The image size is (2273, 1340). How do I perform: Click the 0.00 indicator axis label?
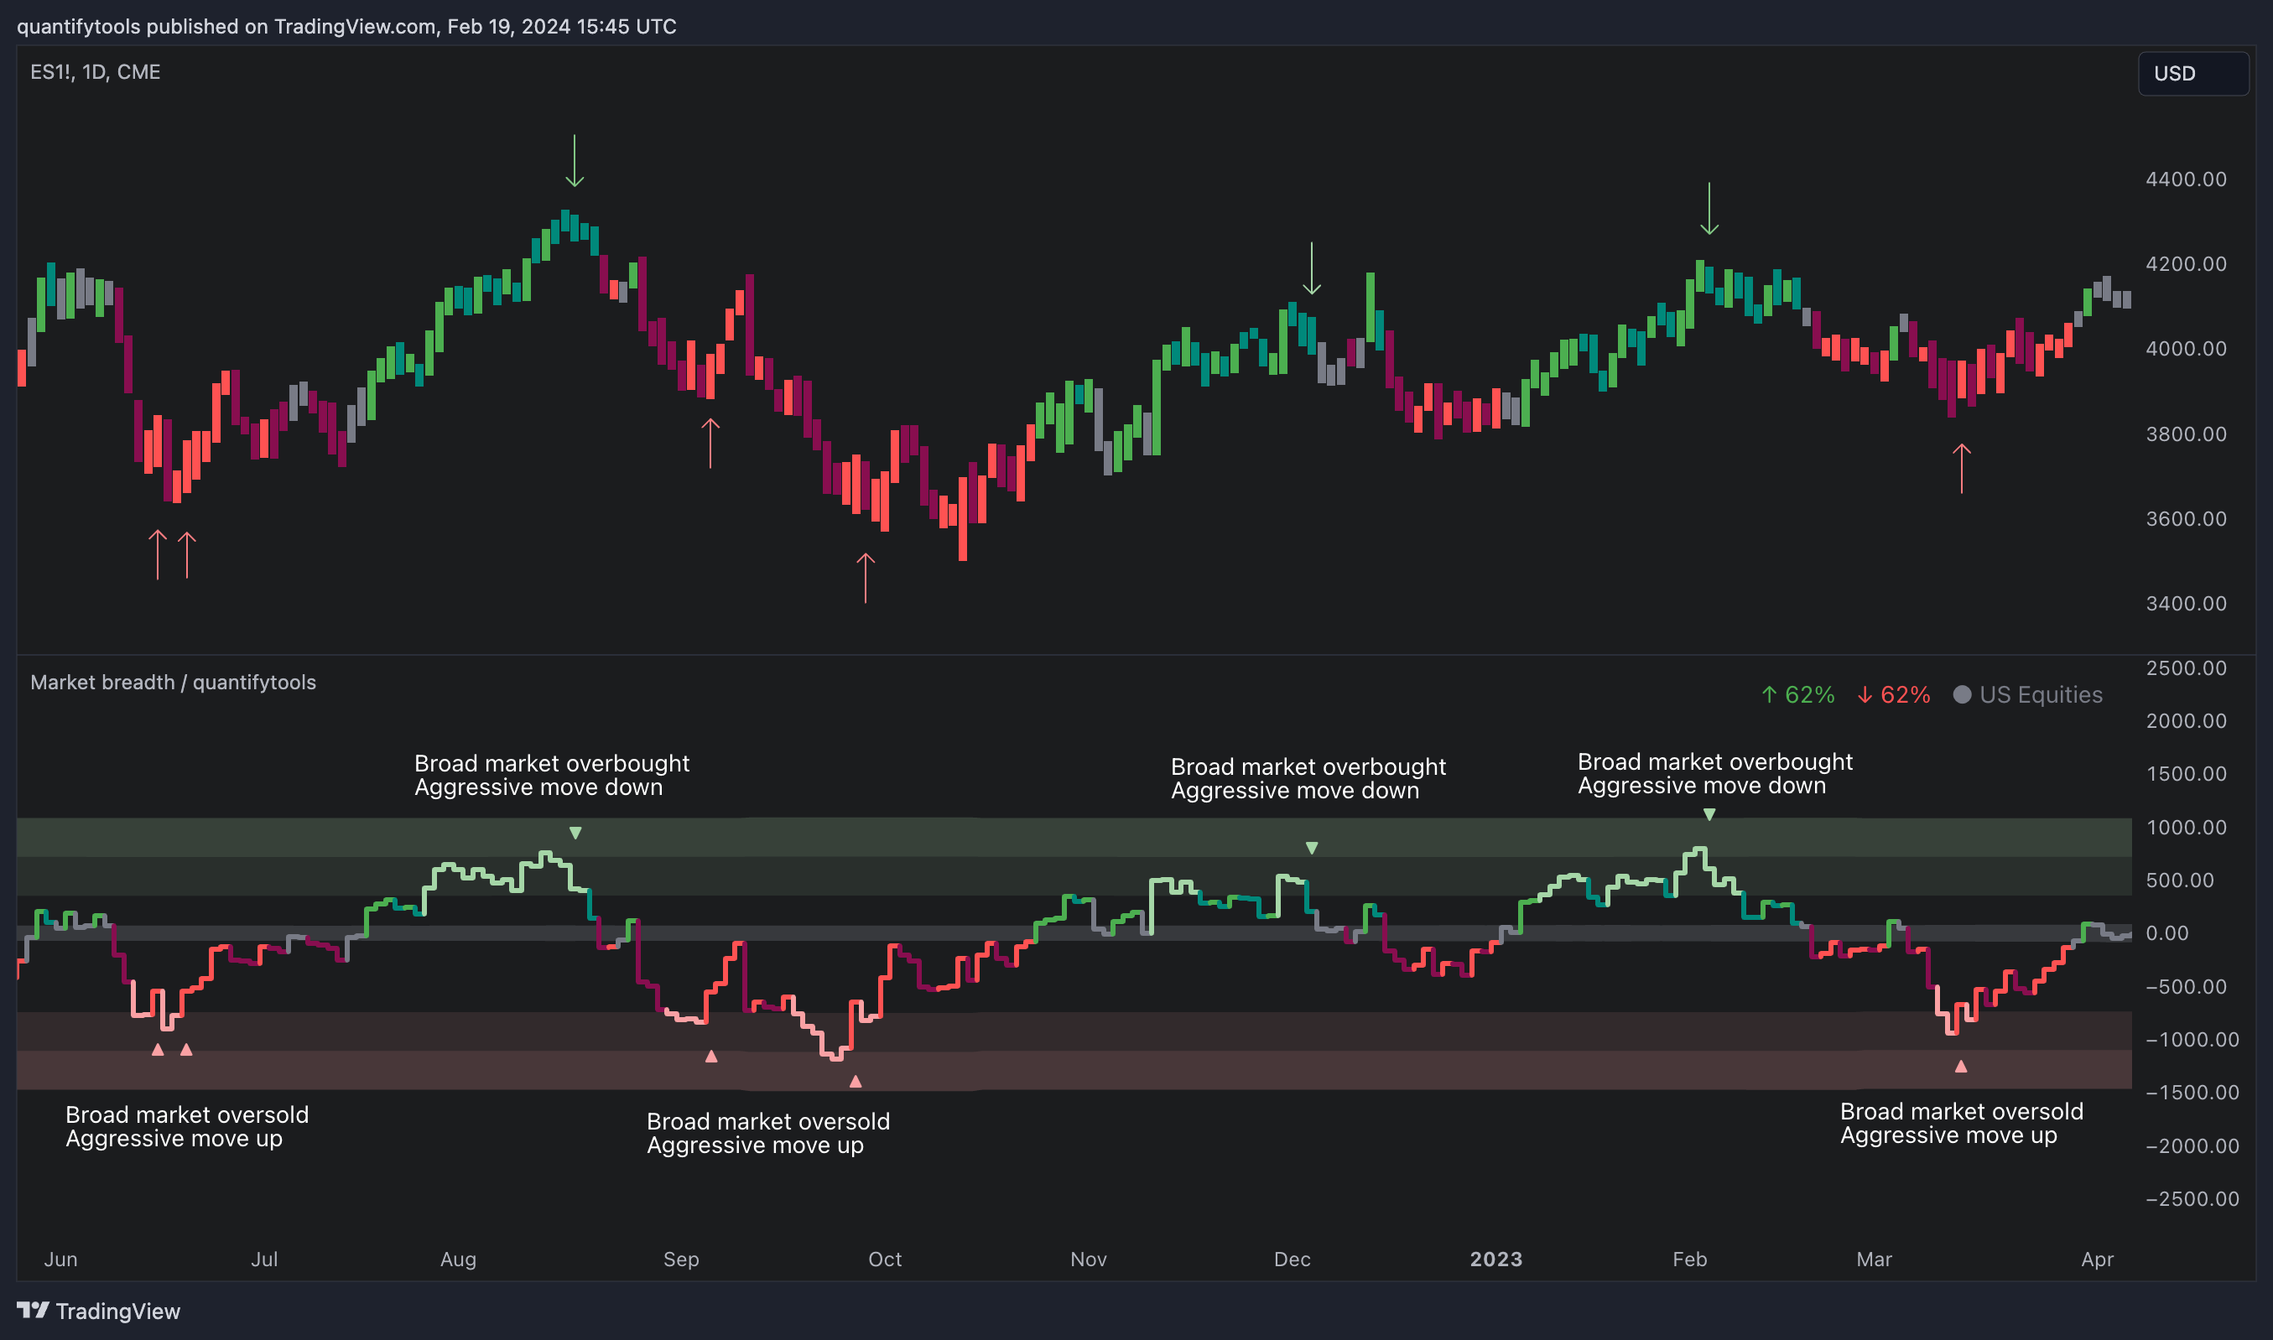click(2167, 933)
